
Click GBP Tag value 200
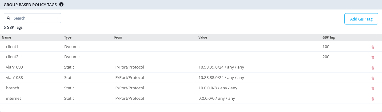pyautogui.click(x=326, y=57)
